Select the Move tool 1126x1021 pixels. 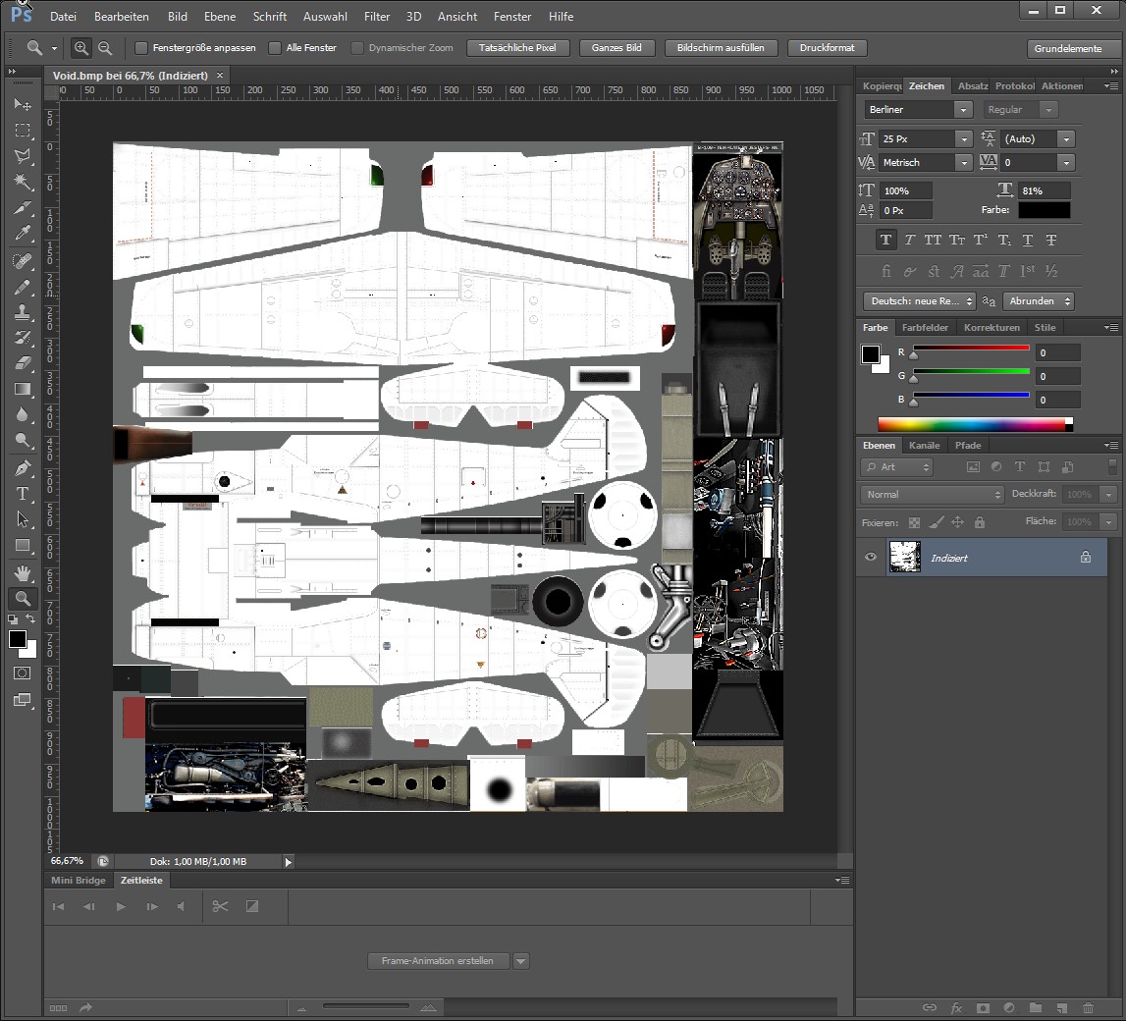coord(23,105)
